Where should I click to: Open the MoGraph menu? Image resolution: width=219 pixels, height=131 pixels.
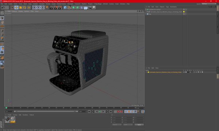(x=70, y=4)
